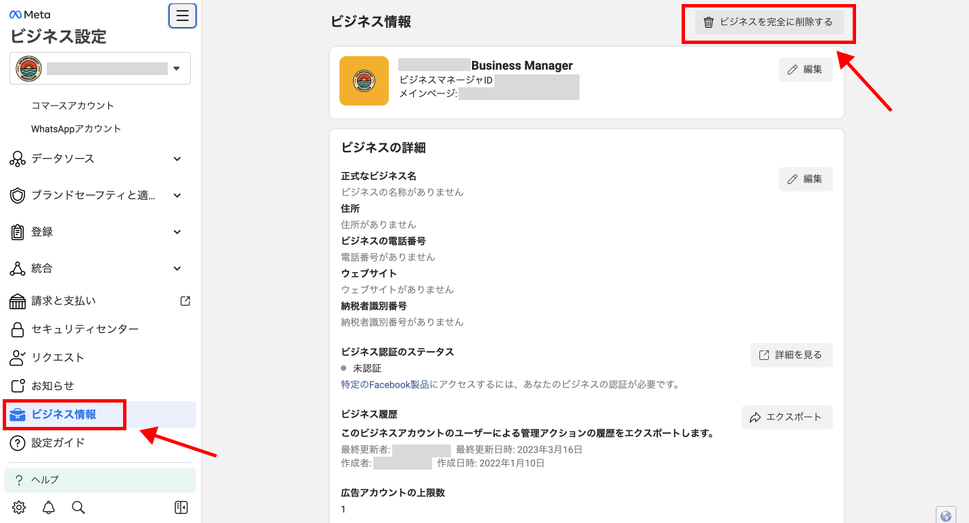
Task: Click the リクエスト person icon
Action: click(18, 358)
